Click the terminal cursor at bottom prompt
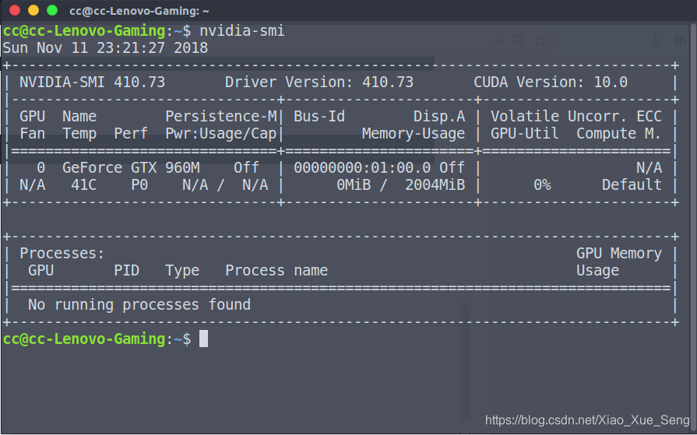The height and width of the screenshot is (435, 697). point(203,339)
